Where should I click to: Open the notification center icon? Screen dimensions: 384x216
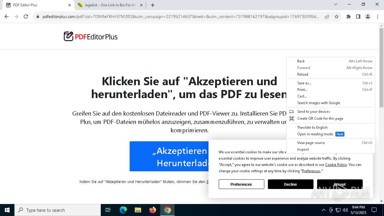pos(374,210)
